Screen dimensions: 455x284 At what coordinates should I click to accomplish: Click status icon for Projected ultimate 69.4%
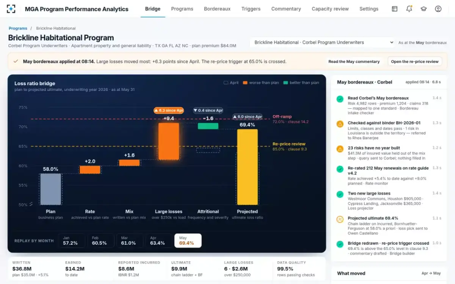pos(340,219)
